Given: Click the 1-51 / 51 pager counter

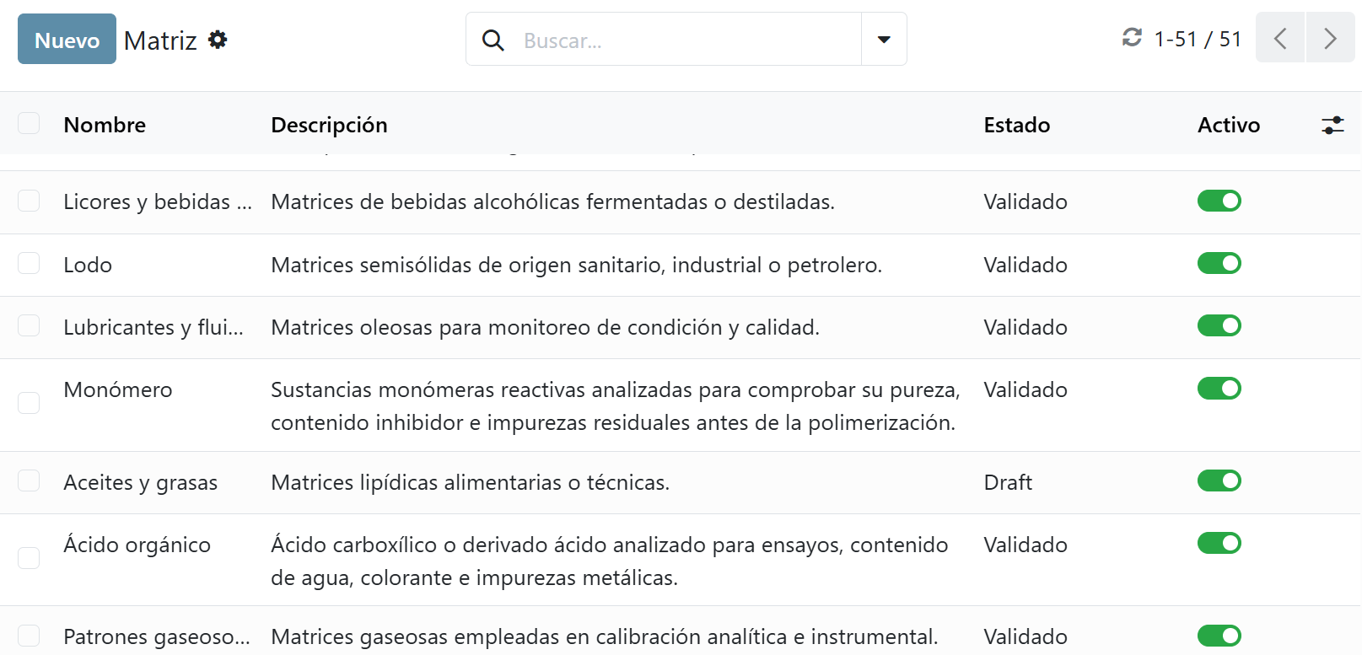Looking at the screenshot, I should 1197,40.
